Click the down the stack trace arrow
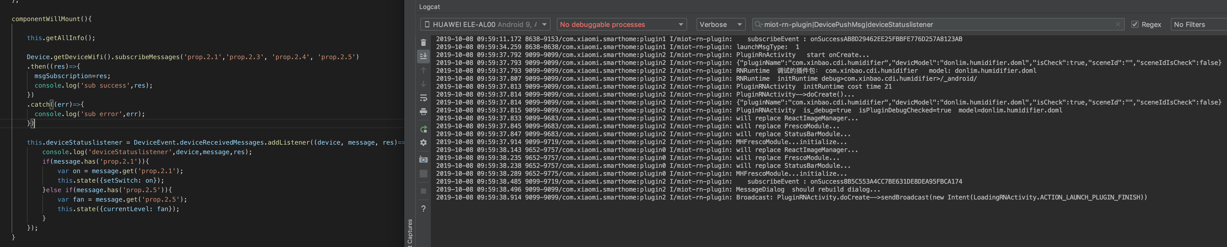 tap(423, 84)
